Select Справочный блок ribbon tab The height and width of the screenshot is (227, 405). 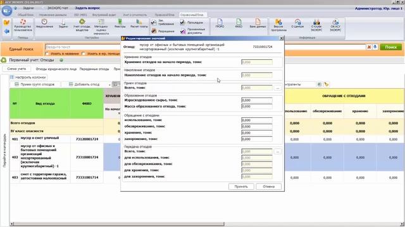pyautogui.click(x=192, y=15)
